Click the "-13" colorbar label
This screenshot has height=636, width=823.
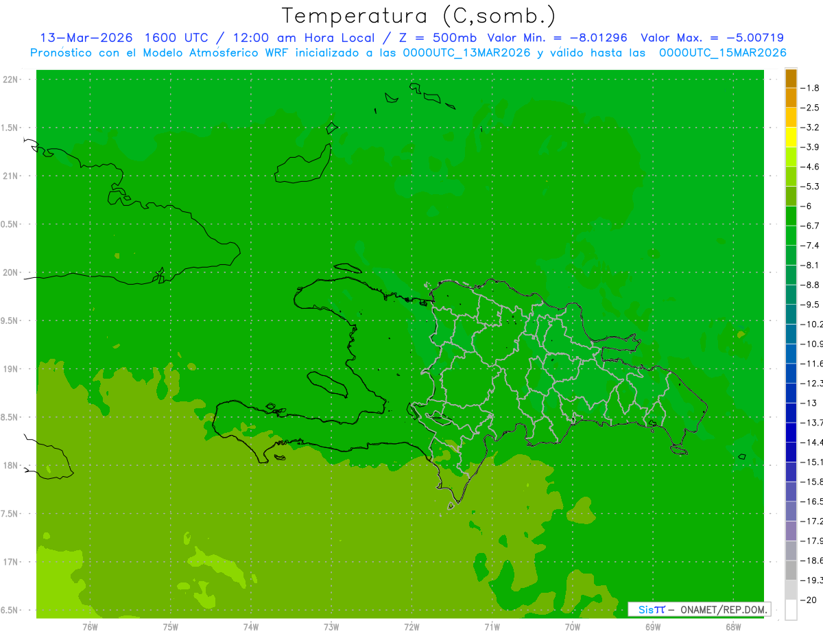pos(809,403)
